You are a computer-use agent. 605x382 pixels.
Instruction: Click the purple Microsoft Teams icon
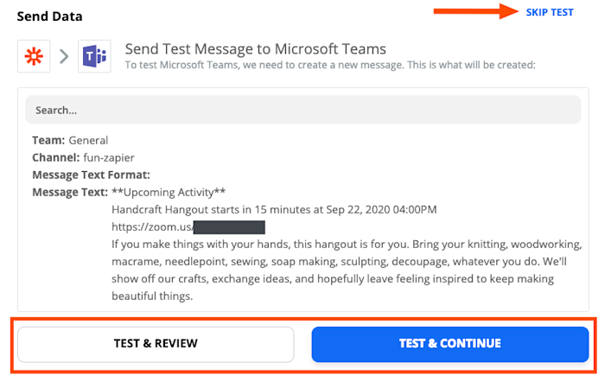pos(94,57)
